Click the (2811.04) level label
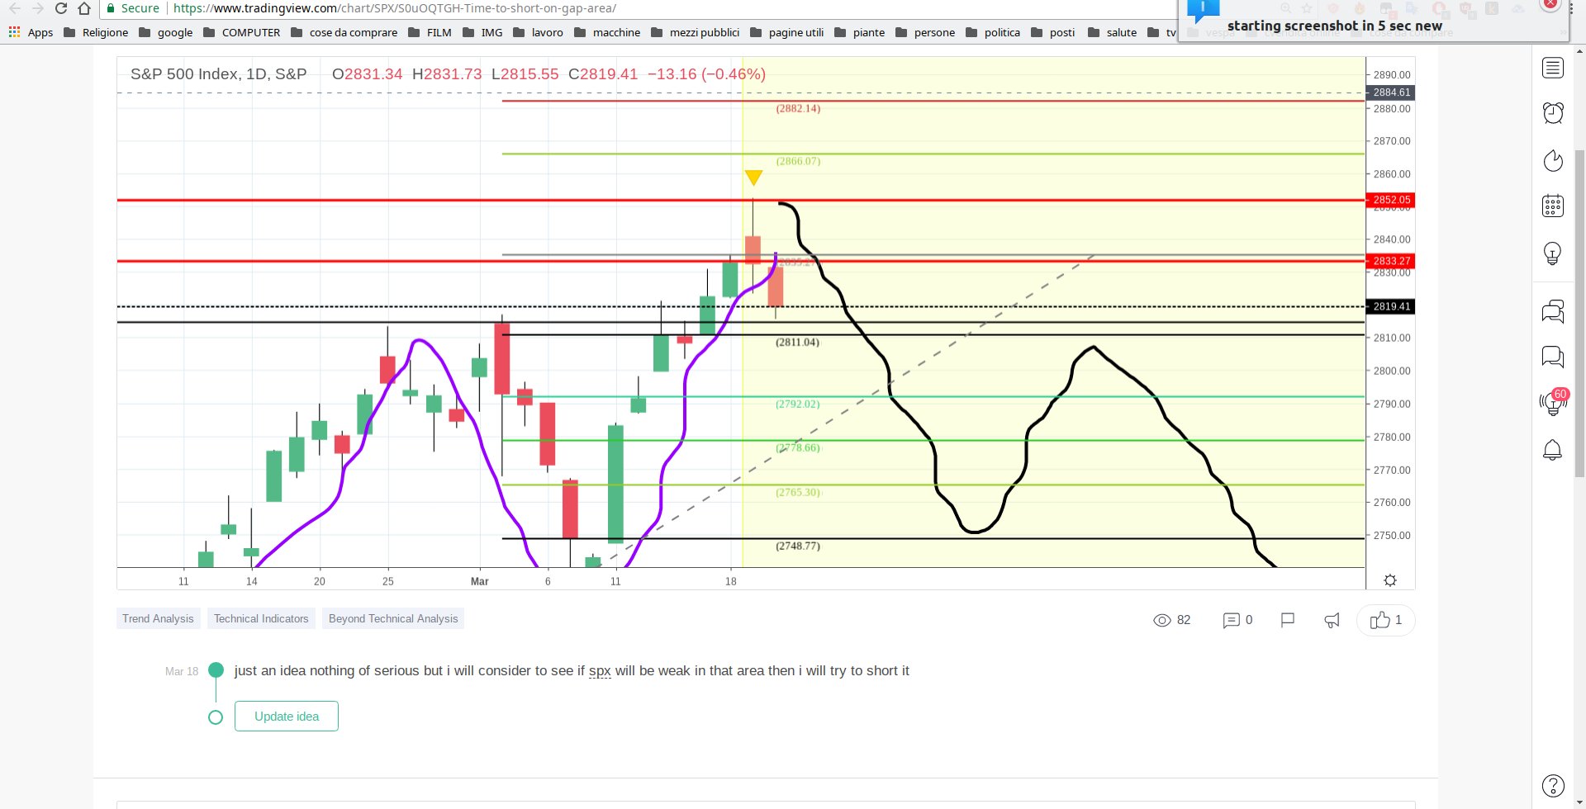The width and height of the screenshot is (1586, 809). [798, 342]
